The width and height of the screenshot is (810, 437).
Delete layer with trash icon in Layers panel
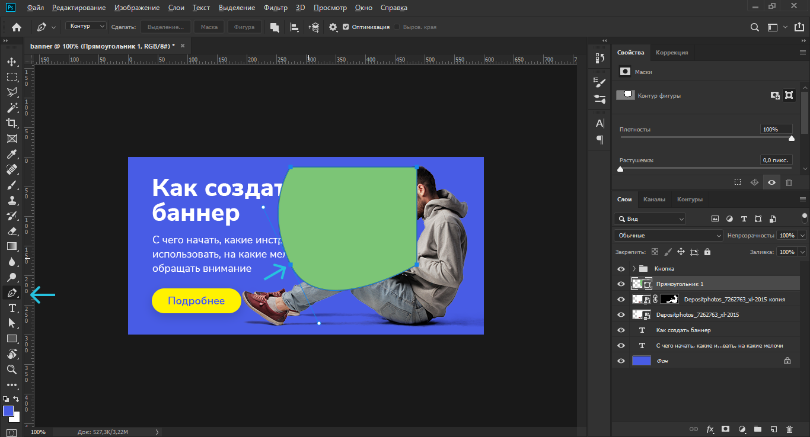click(x=789, y=429)
